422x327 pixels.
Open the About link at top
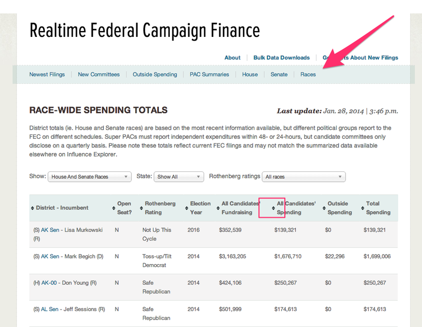coord(232,57)
